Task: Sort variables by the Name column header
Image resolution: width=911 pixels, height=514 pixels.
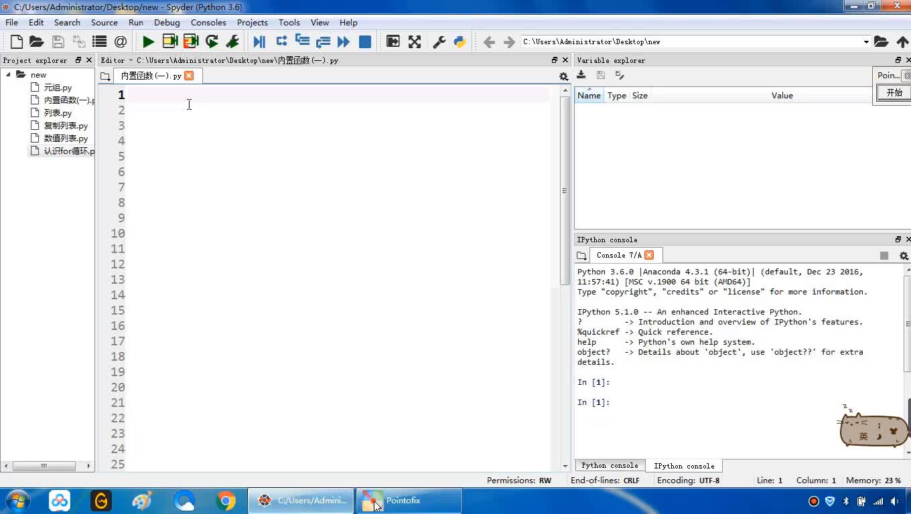Action: pos(589,95)
